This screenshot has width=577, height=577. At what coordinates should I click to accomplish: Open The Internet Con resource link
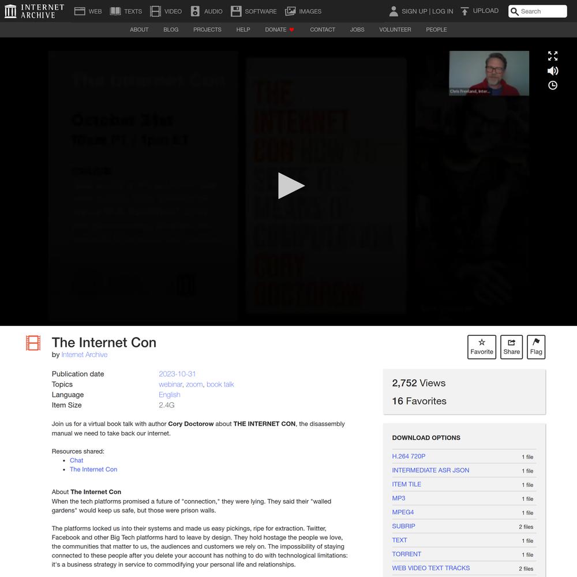coord(93,469)
